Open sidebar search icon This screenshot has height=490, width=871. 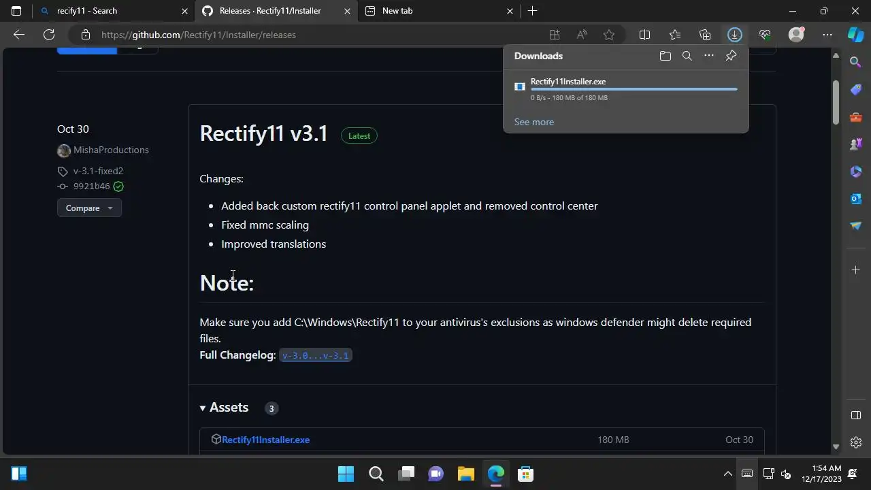856,63
